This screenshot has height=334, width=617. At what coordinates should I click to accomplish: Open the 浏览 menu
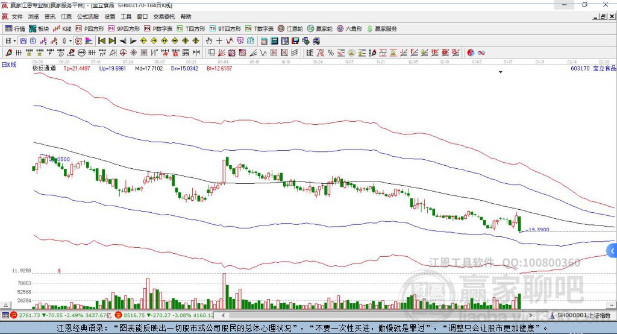click(x=34, y=16)
